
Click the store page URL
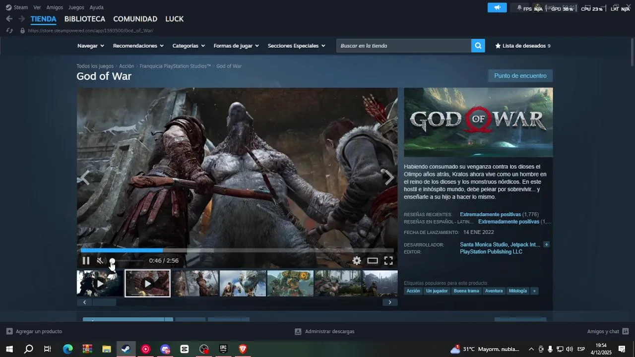(x=90, y=31)
